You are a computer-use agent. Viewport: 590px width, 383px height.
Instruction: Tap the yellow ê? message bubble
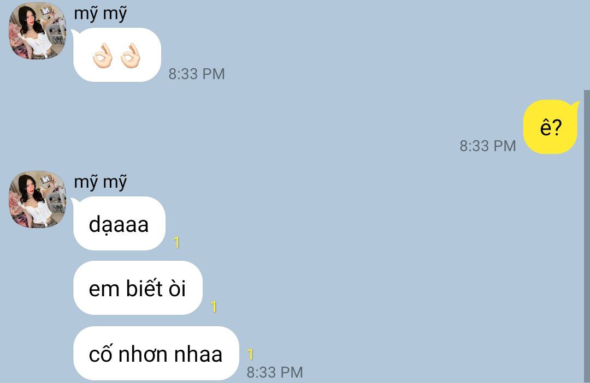coord(550,127)
